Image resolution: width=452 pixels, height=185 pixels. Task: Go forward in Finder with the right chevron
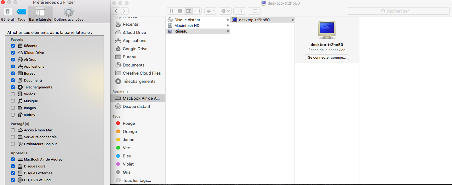(124, 11)
